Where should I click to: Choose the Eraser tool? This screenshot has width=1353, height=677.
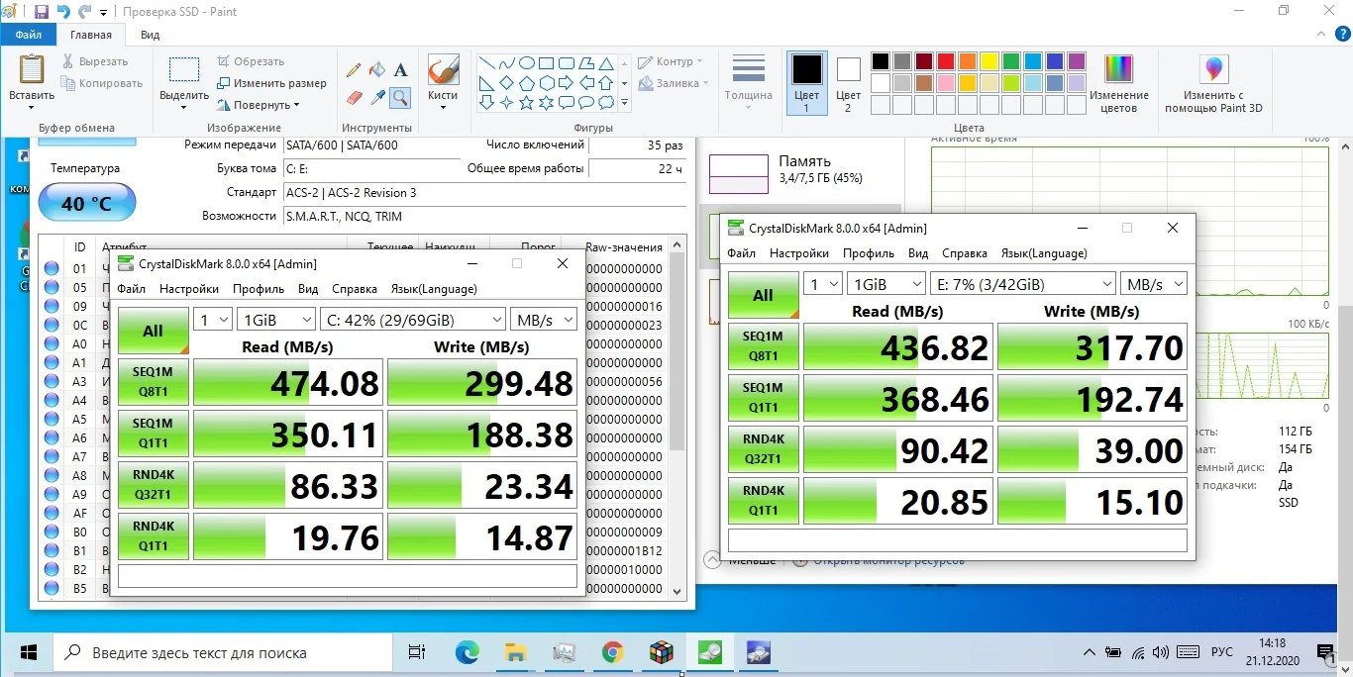pyautogui.click(x=354, y=97)
